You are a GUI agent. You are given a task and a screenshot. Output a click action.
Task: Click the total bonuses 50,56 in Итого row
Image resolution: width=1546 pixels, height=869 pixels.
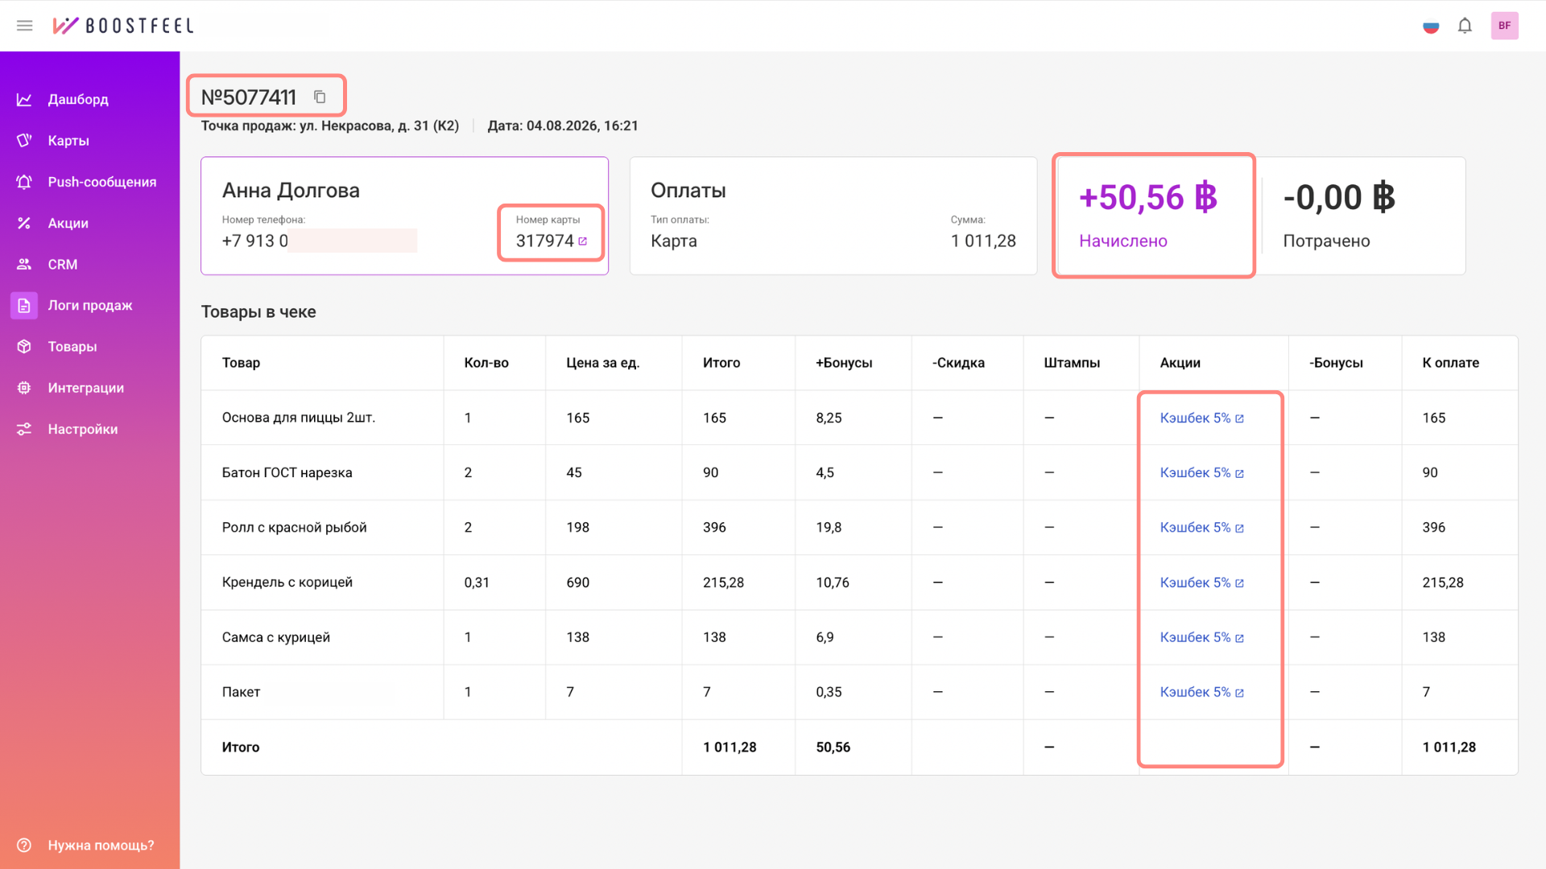[833, 748]
